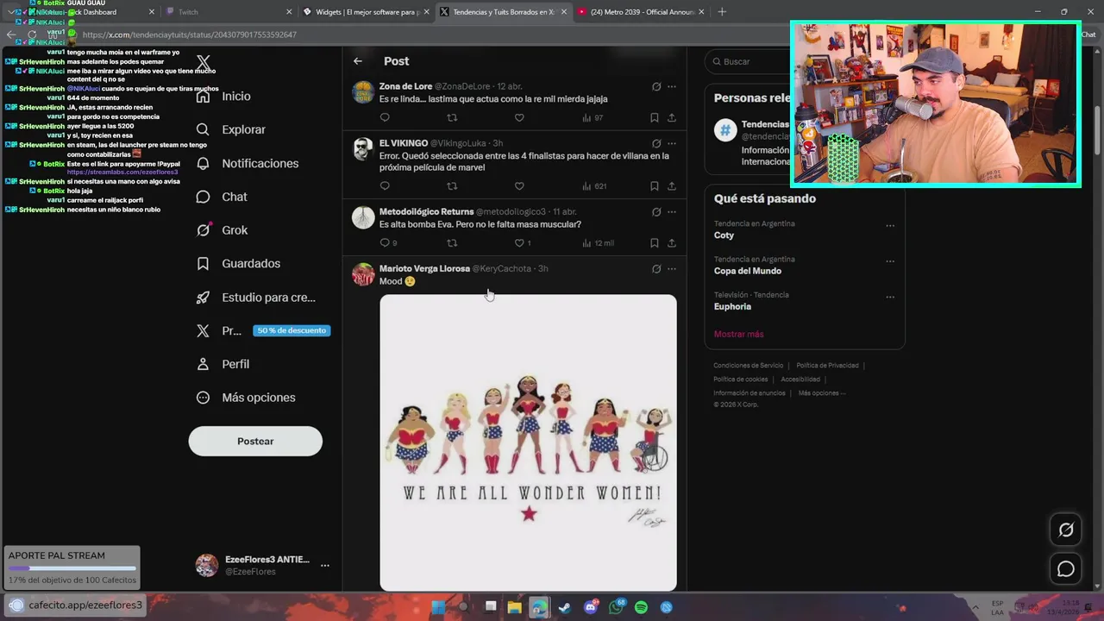Repost EL VIKINGO's tweet
Image resolution: width=1104 pixels, height=621 pixels.
coord(452,185)
